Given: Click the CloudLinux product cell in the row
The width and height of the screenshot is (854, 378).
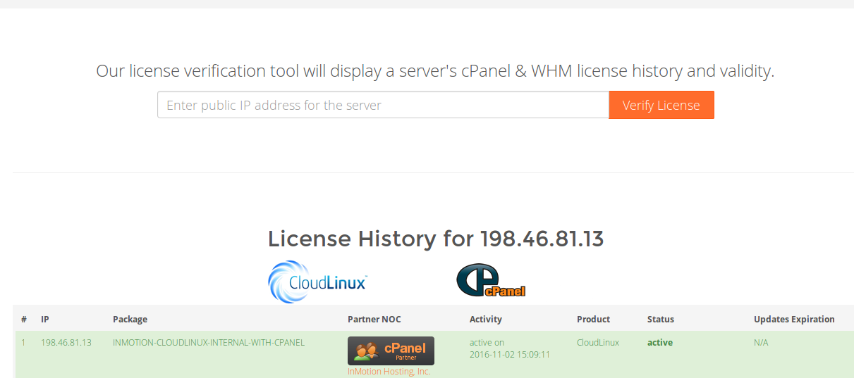Looking at the screenshot, I should [x=597, y=343].
